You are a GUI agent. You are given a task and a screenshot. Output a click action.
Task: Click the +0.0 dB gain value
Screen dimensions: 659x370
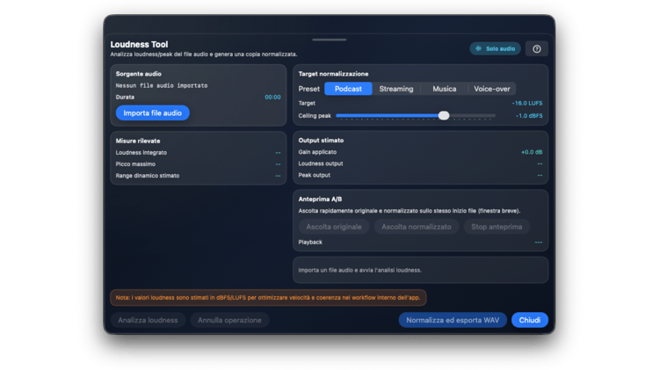pos(532,152)
